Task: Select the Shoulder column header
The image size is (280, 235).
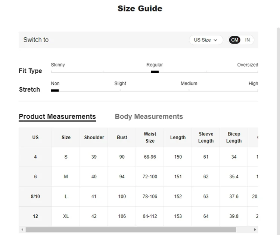Action: tap(94, 137)
